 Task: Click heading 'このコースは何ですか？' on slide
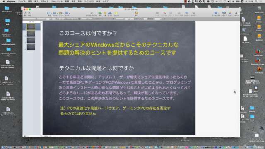pyautogui.click(x=88, y=33)
